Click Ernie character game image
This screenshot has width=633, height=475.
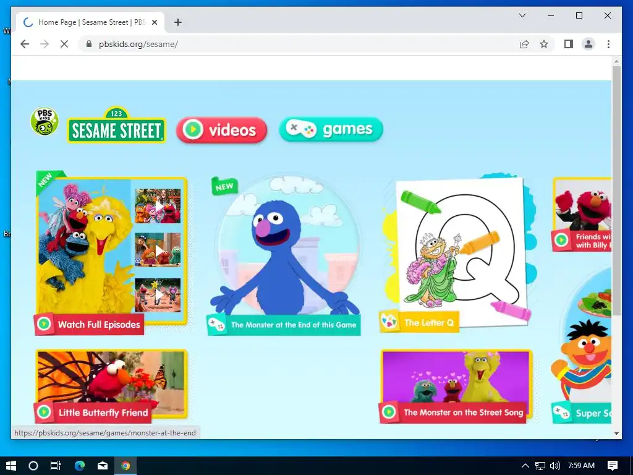point(584,359)
